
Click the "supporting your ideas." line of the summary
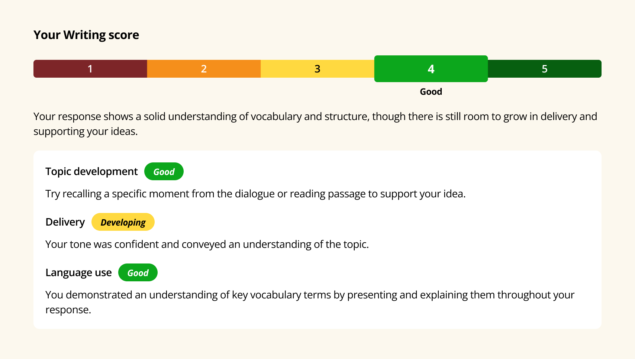(x=86, y=132)
